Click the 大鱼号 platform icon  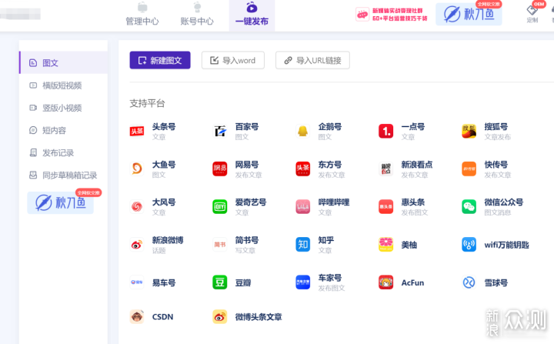(x=137, y=169)
